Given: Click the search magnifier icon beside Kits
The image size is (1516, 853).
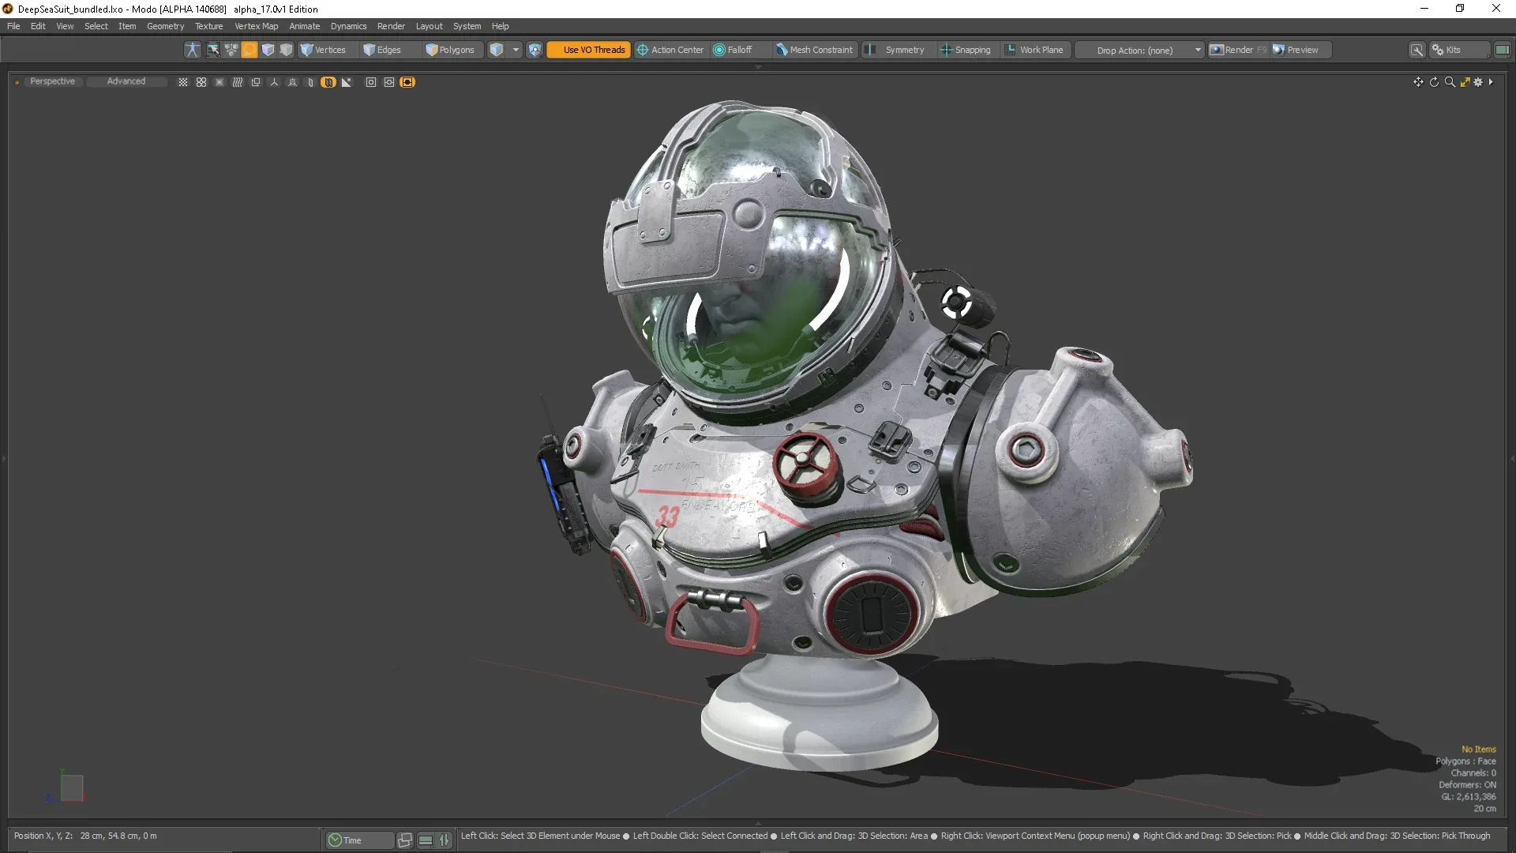Looking at the screenshot, I should click(x=1417, y=50).
